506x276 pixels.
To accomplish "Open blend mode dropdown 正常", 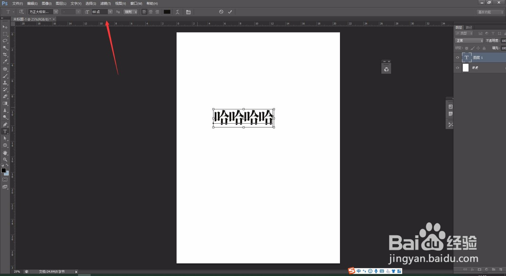I will (469, 40).
